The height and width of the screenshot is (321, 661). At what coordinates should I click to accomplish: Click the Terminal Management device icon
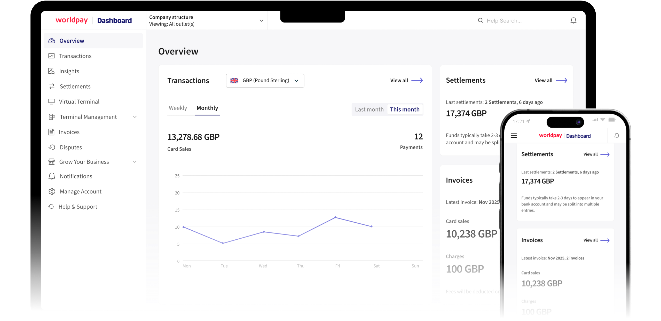(x=52, y=117)
